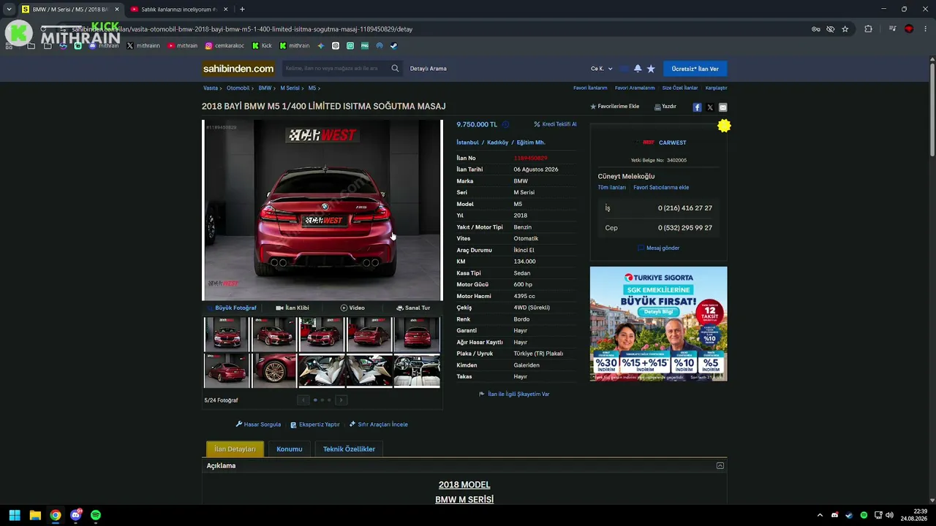Viewport: 936px width, 526px height.
Task: Select the wheel close-up thumbnail
Action: click(x=274, y=370)
